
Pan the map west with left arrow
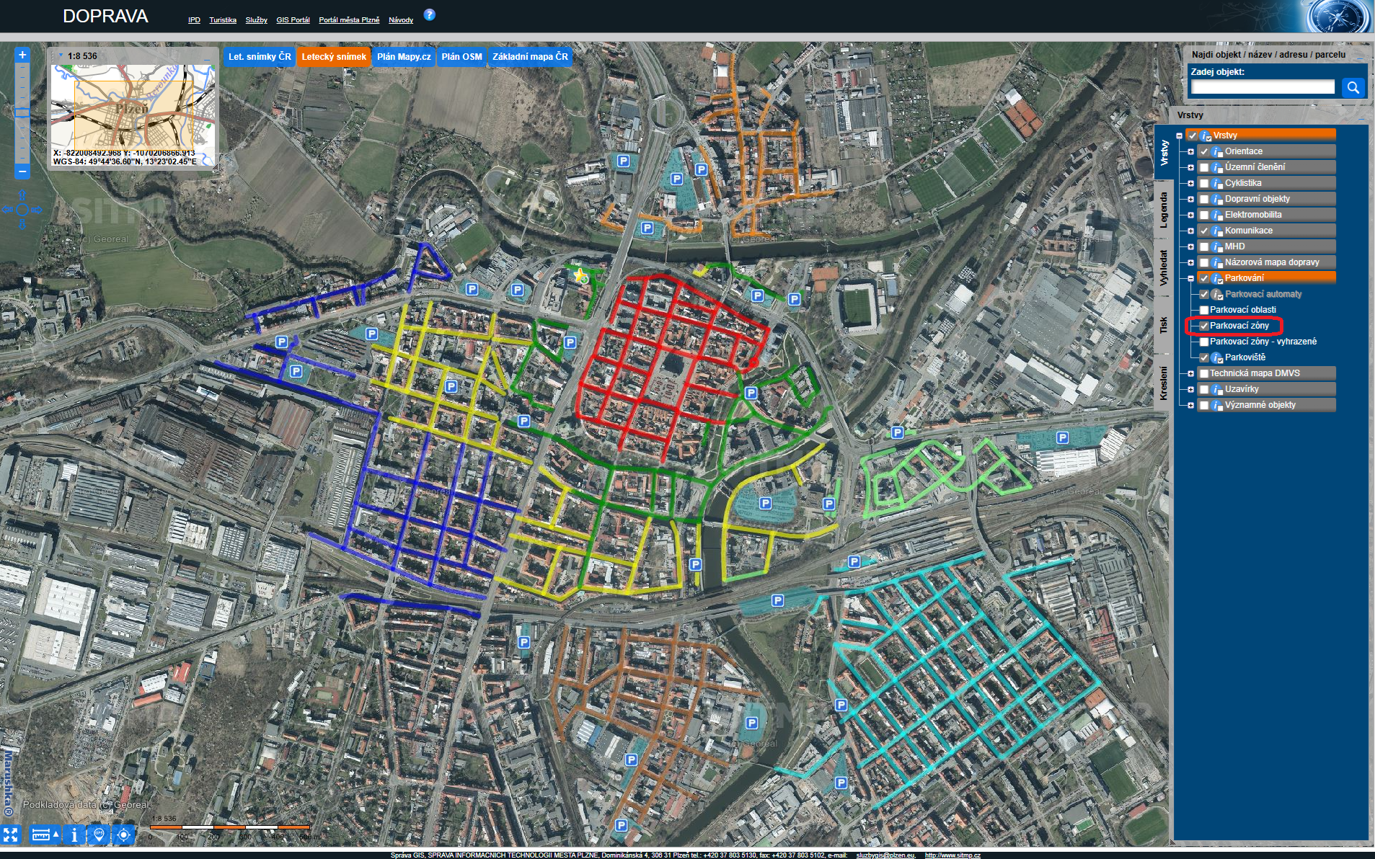pos(7,210)
